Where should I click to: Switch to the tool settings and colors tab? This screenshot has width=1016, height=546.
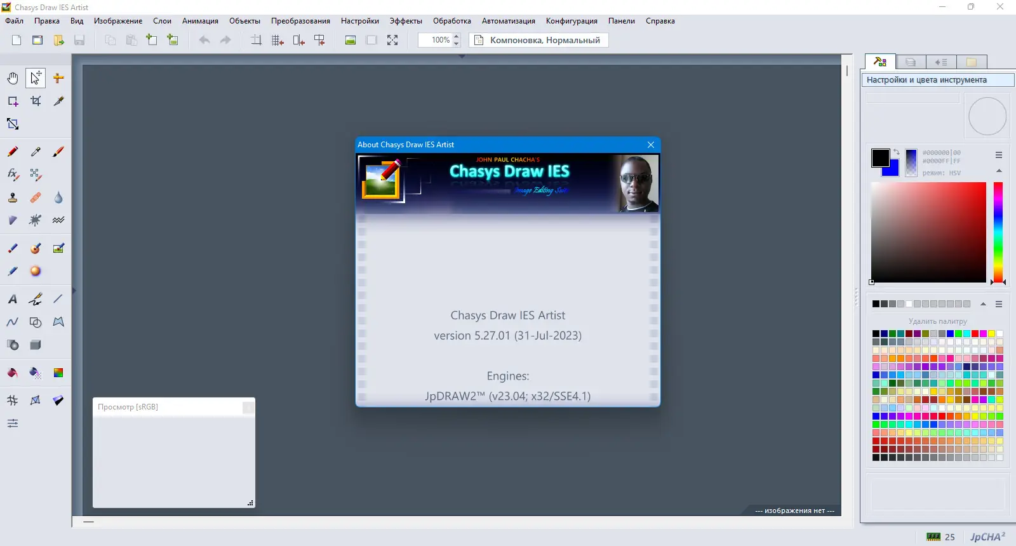tap(880, 62)
